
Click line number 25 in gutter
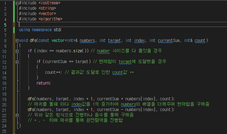4,131
